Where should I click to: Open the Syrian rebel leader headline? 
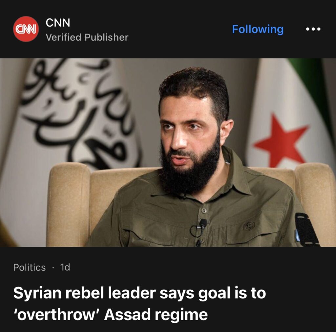139,293
